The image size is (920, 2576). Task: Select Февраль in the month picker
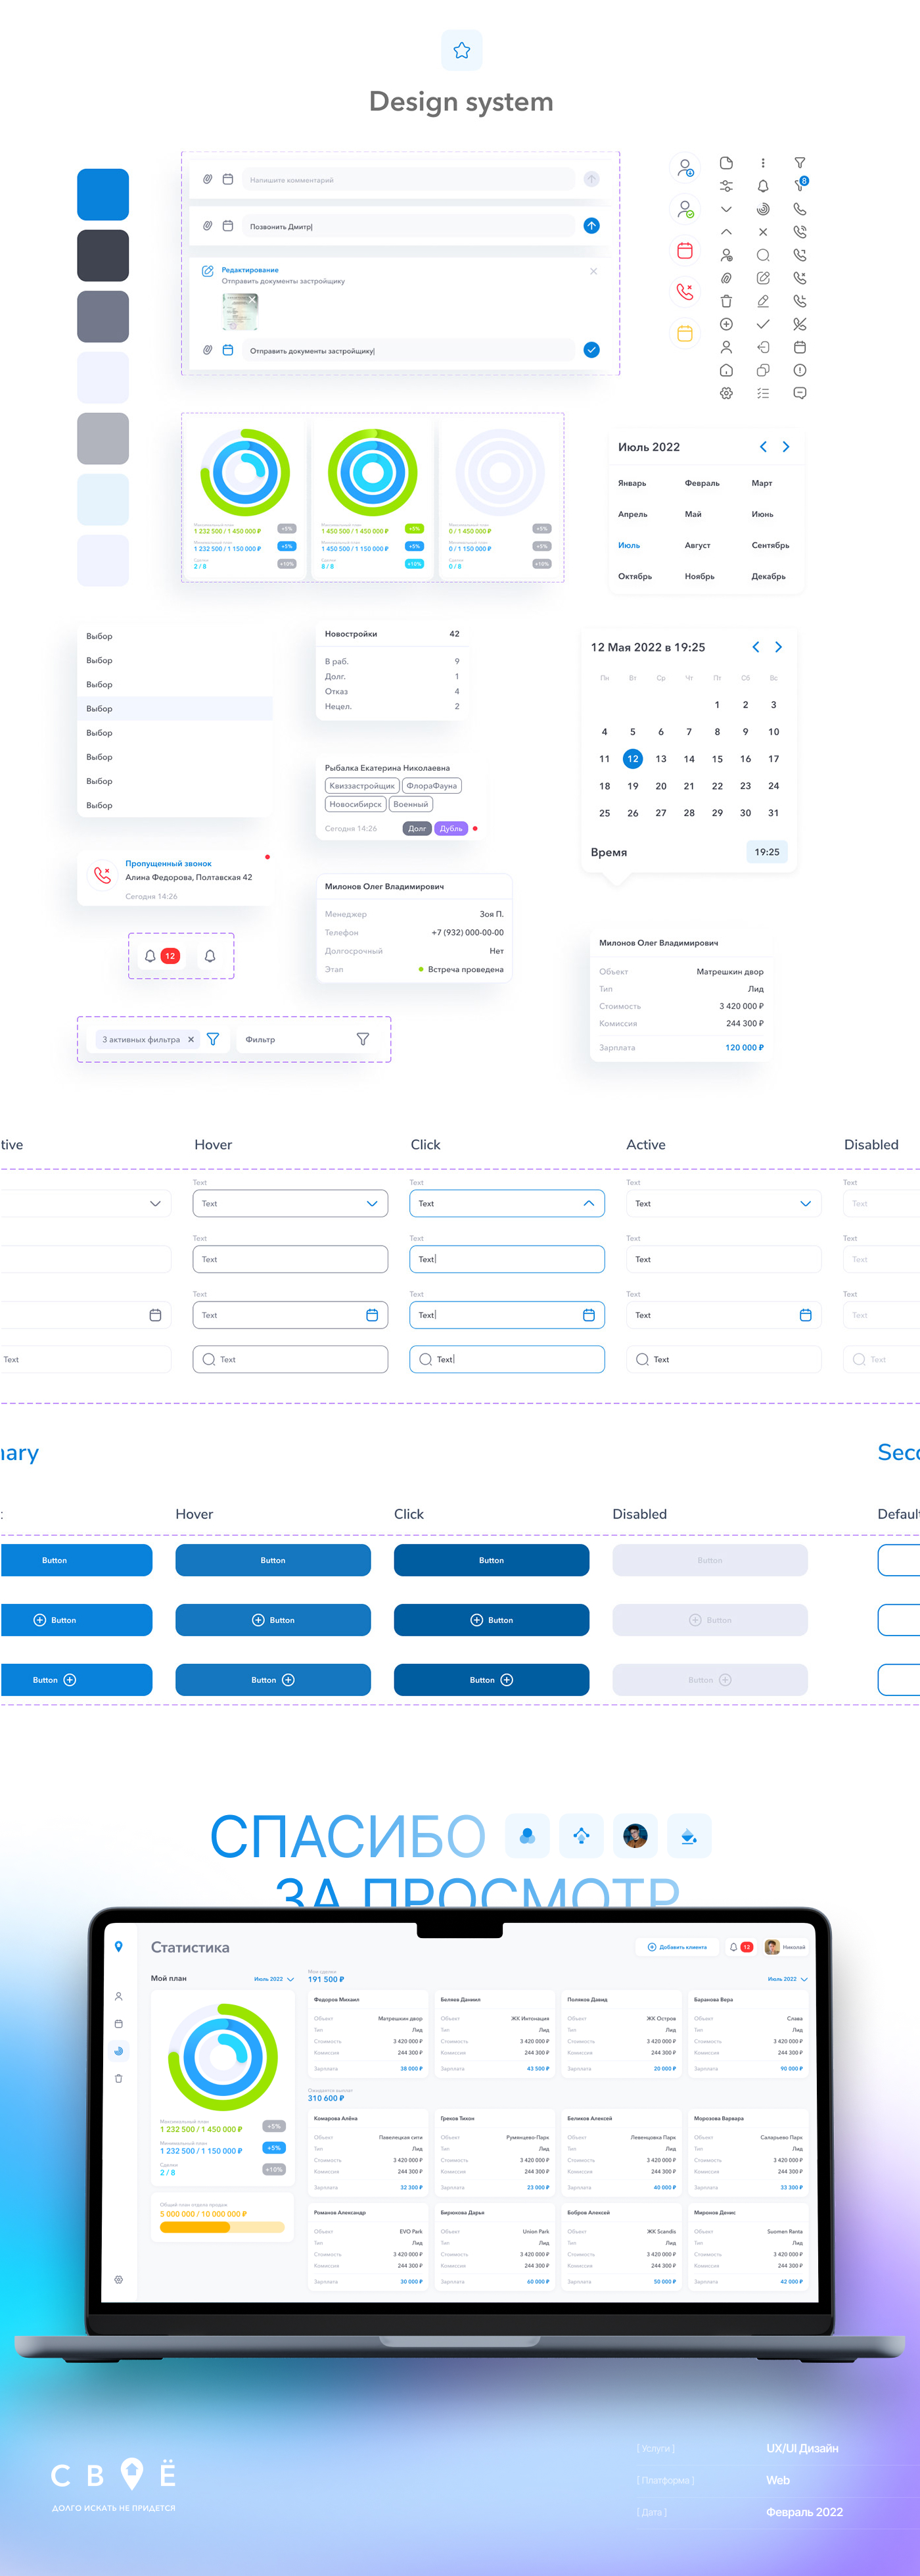[702, 483]
